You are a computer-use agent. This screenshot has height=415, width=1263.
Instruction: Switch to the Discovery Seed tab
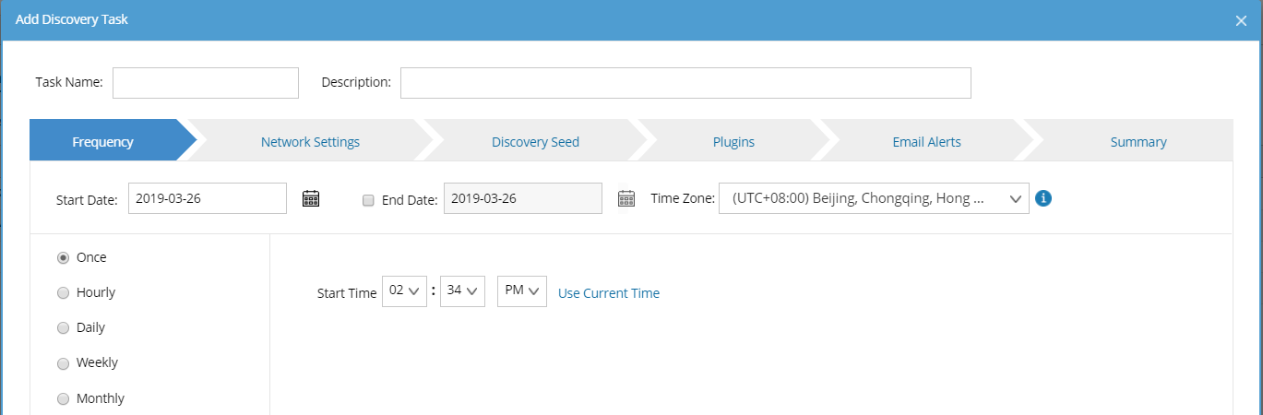[535, 142]
